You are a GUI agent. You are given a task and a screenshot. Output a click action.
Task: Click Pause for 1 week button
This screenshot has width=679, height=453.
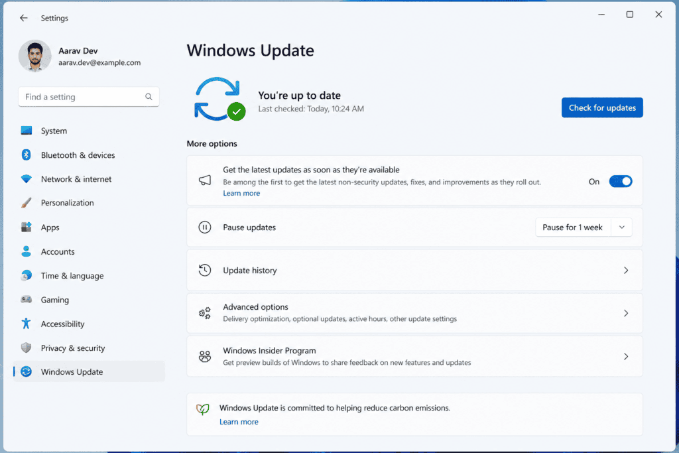(572, 227)
